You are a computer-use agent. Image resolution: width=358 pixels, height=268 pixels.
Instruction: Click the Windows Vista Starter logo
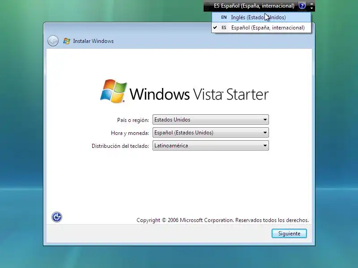[x=184, y=92]
